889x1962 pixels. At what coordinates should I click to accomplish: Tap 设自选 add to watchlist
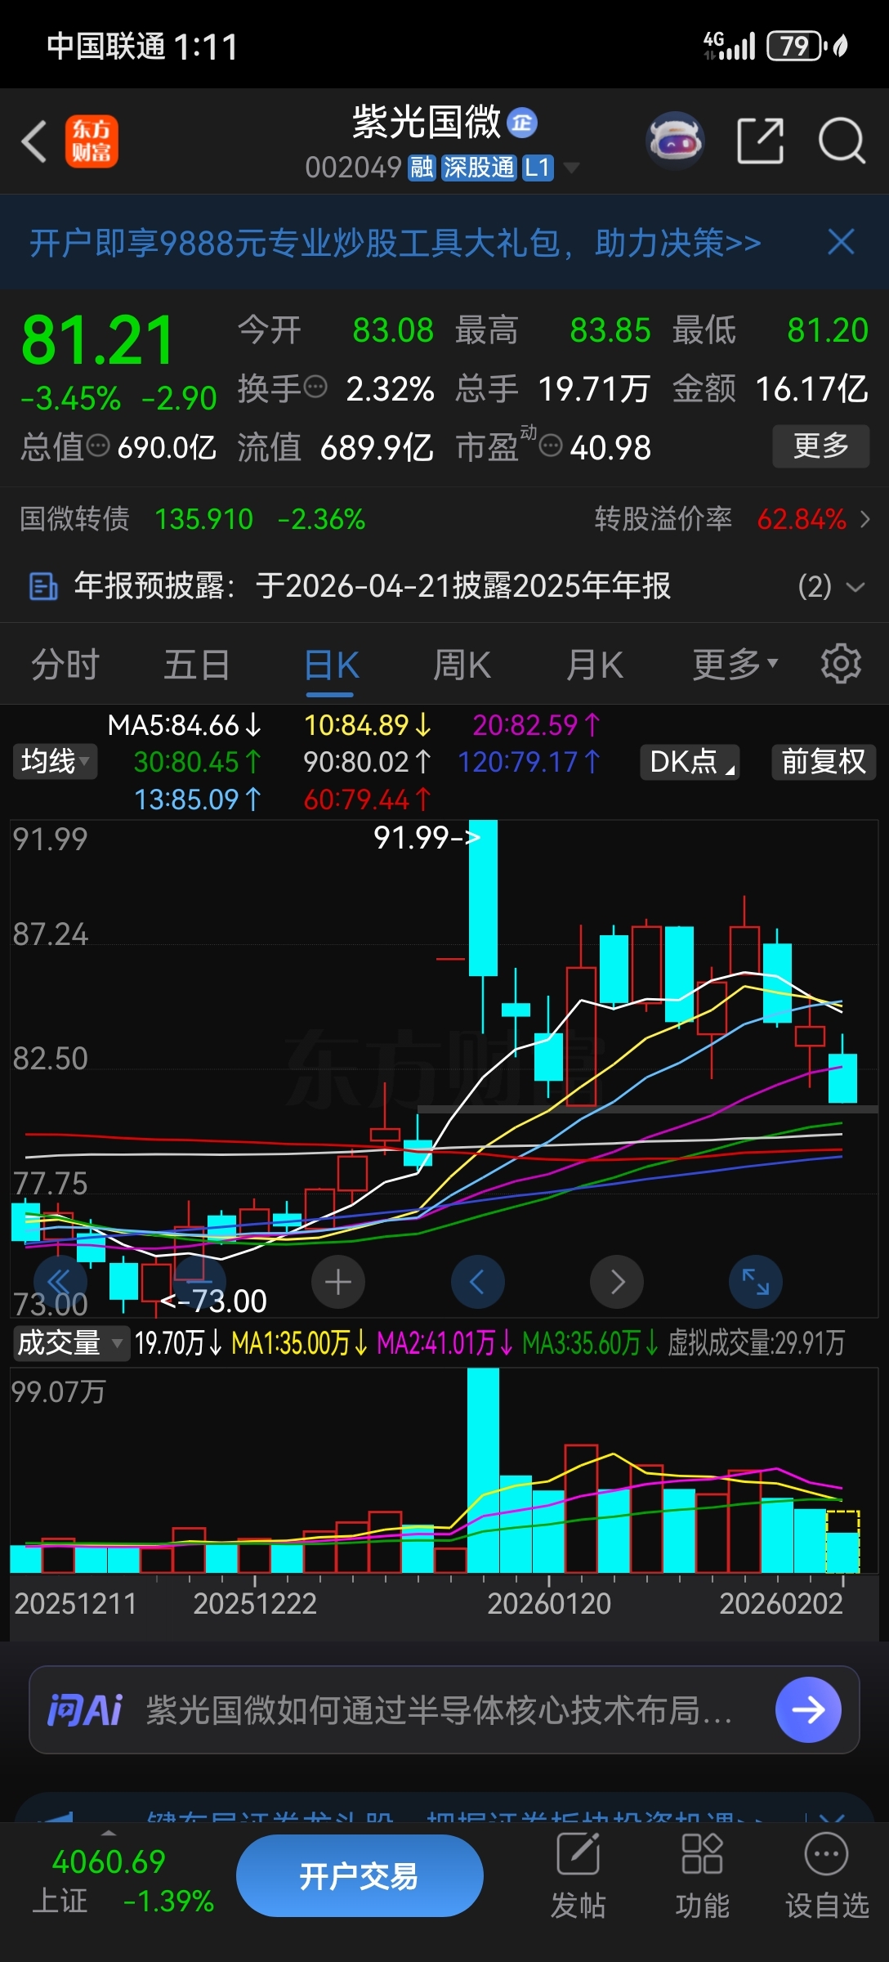pyautogui.click(x=827, y=1876)
